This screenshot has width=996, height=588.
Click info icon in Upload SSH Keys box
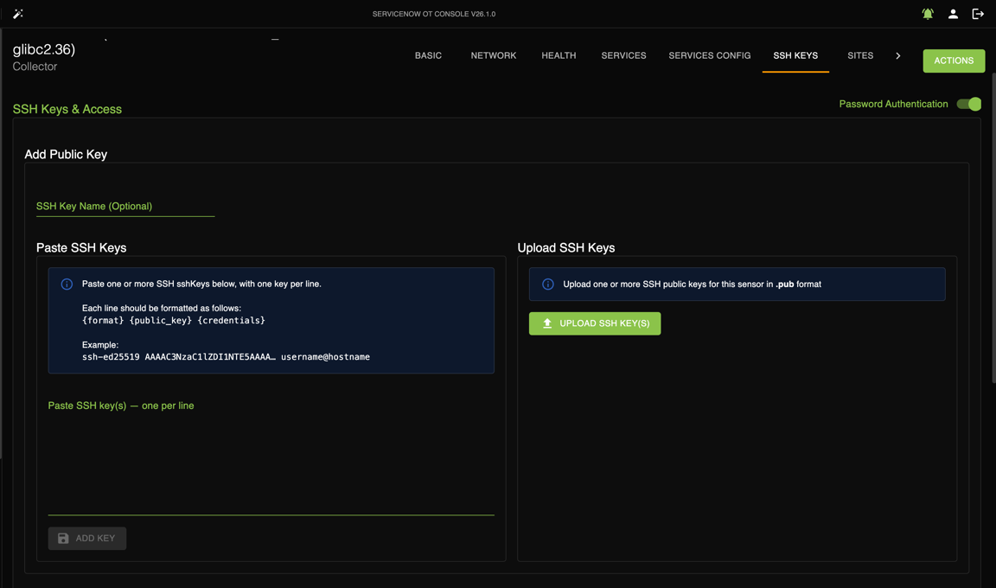tap(547, 284)
